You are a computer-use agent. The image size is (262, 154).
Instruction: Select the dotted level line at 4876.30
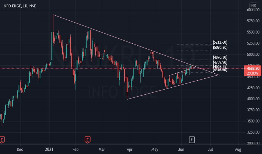point(194,60)
